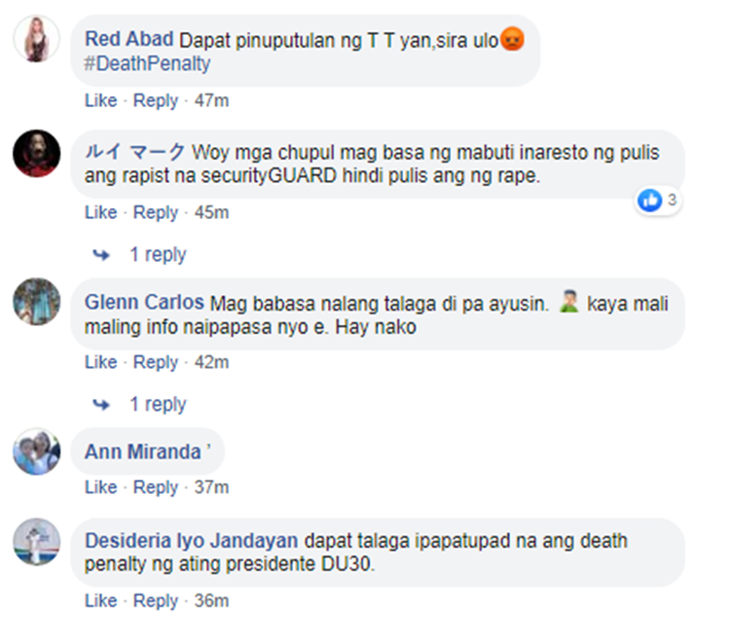Click Desideria Iyo Jandayan's avatar
Image resolution: width=730 pixels, height=622 pixels.
click(36, 542)
